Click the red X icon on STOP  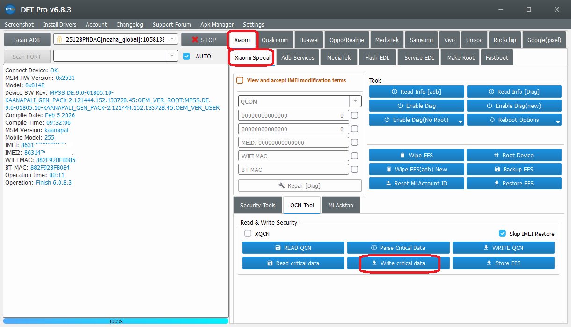click(195, 40)
